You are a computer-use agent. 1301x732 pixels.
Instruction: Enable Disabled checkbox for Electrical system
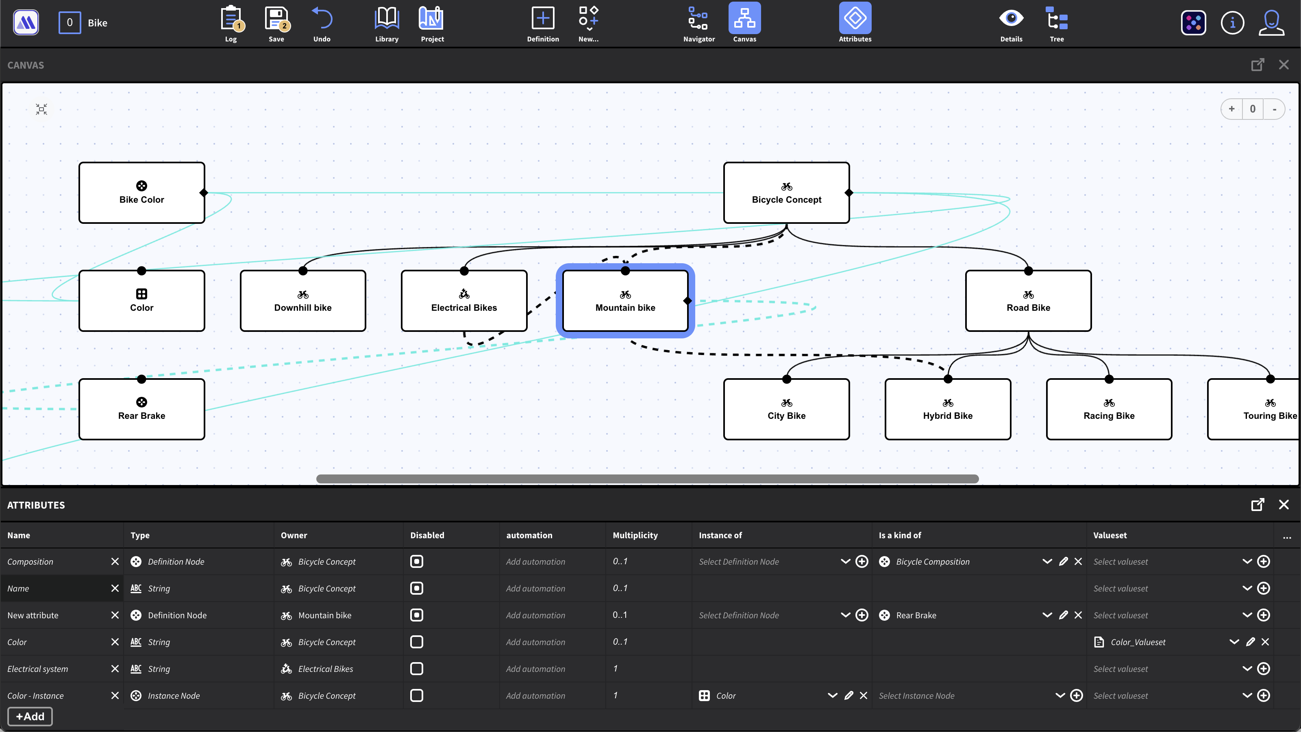(x=416, y=669)
